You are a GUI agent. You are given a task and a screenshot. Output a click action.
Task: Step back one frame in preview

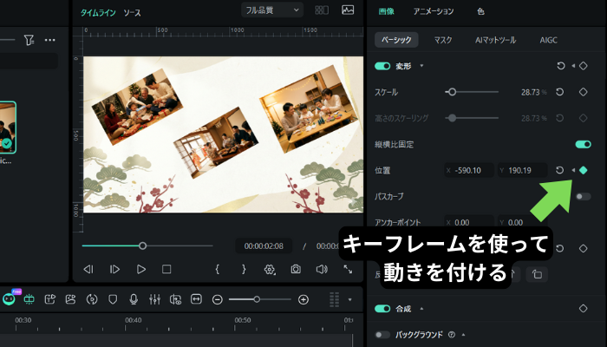point(88,269)
